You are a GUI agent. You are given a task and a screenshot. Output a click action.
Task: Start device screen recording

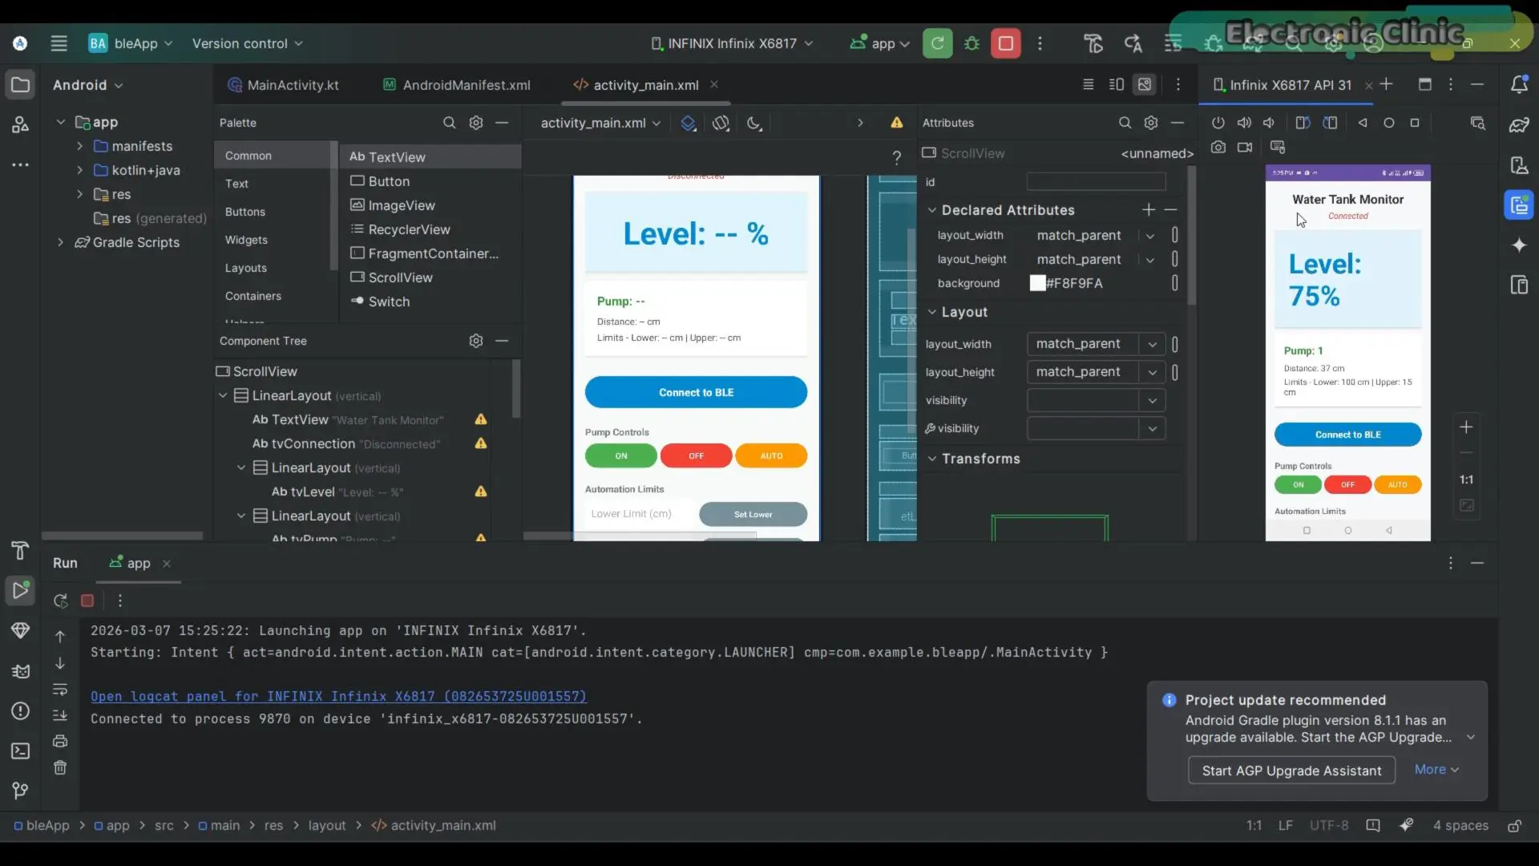coord(1245,147)
